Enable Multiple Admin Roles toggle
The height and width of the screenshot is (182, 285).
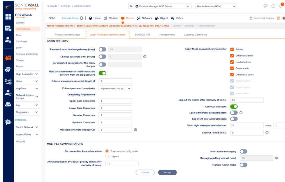point(243,165)
